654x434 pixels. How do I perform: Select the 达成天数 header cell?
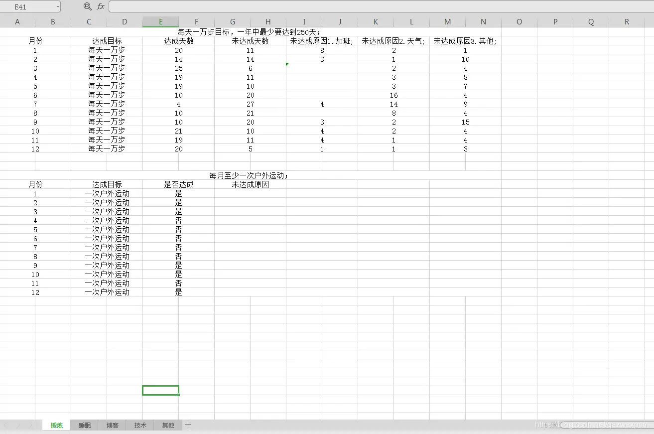(x=179, y=41)
